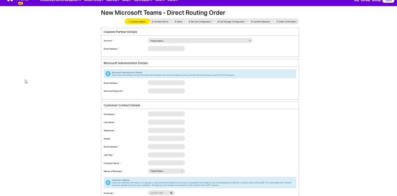The height and width of the screenshot is (196, 397).
Task: Click the Last Name field
Action: (x=166, y=122)
